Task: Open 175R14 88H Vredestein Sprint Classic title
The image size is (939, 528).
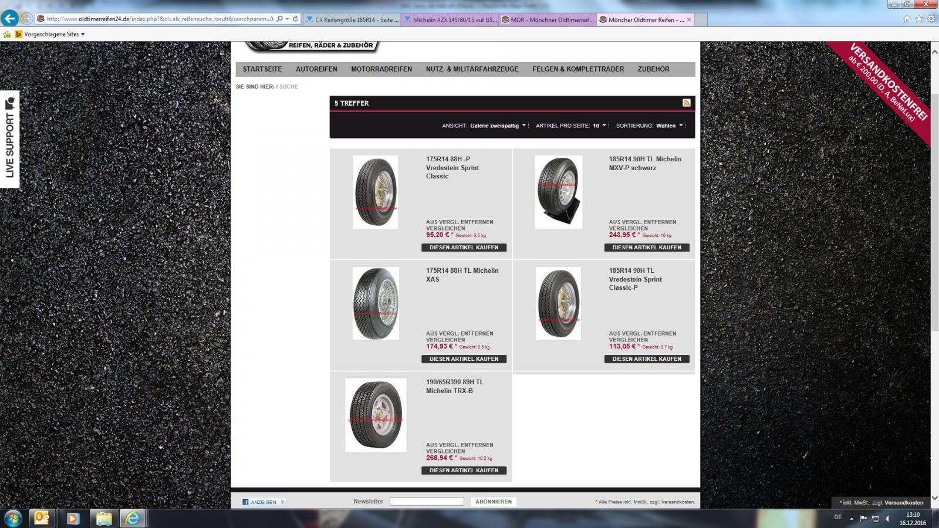Action: [x=452, y=168]
